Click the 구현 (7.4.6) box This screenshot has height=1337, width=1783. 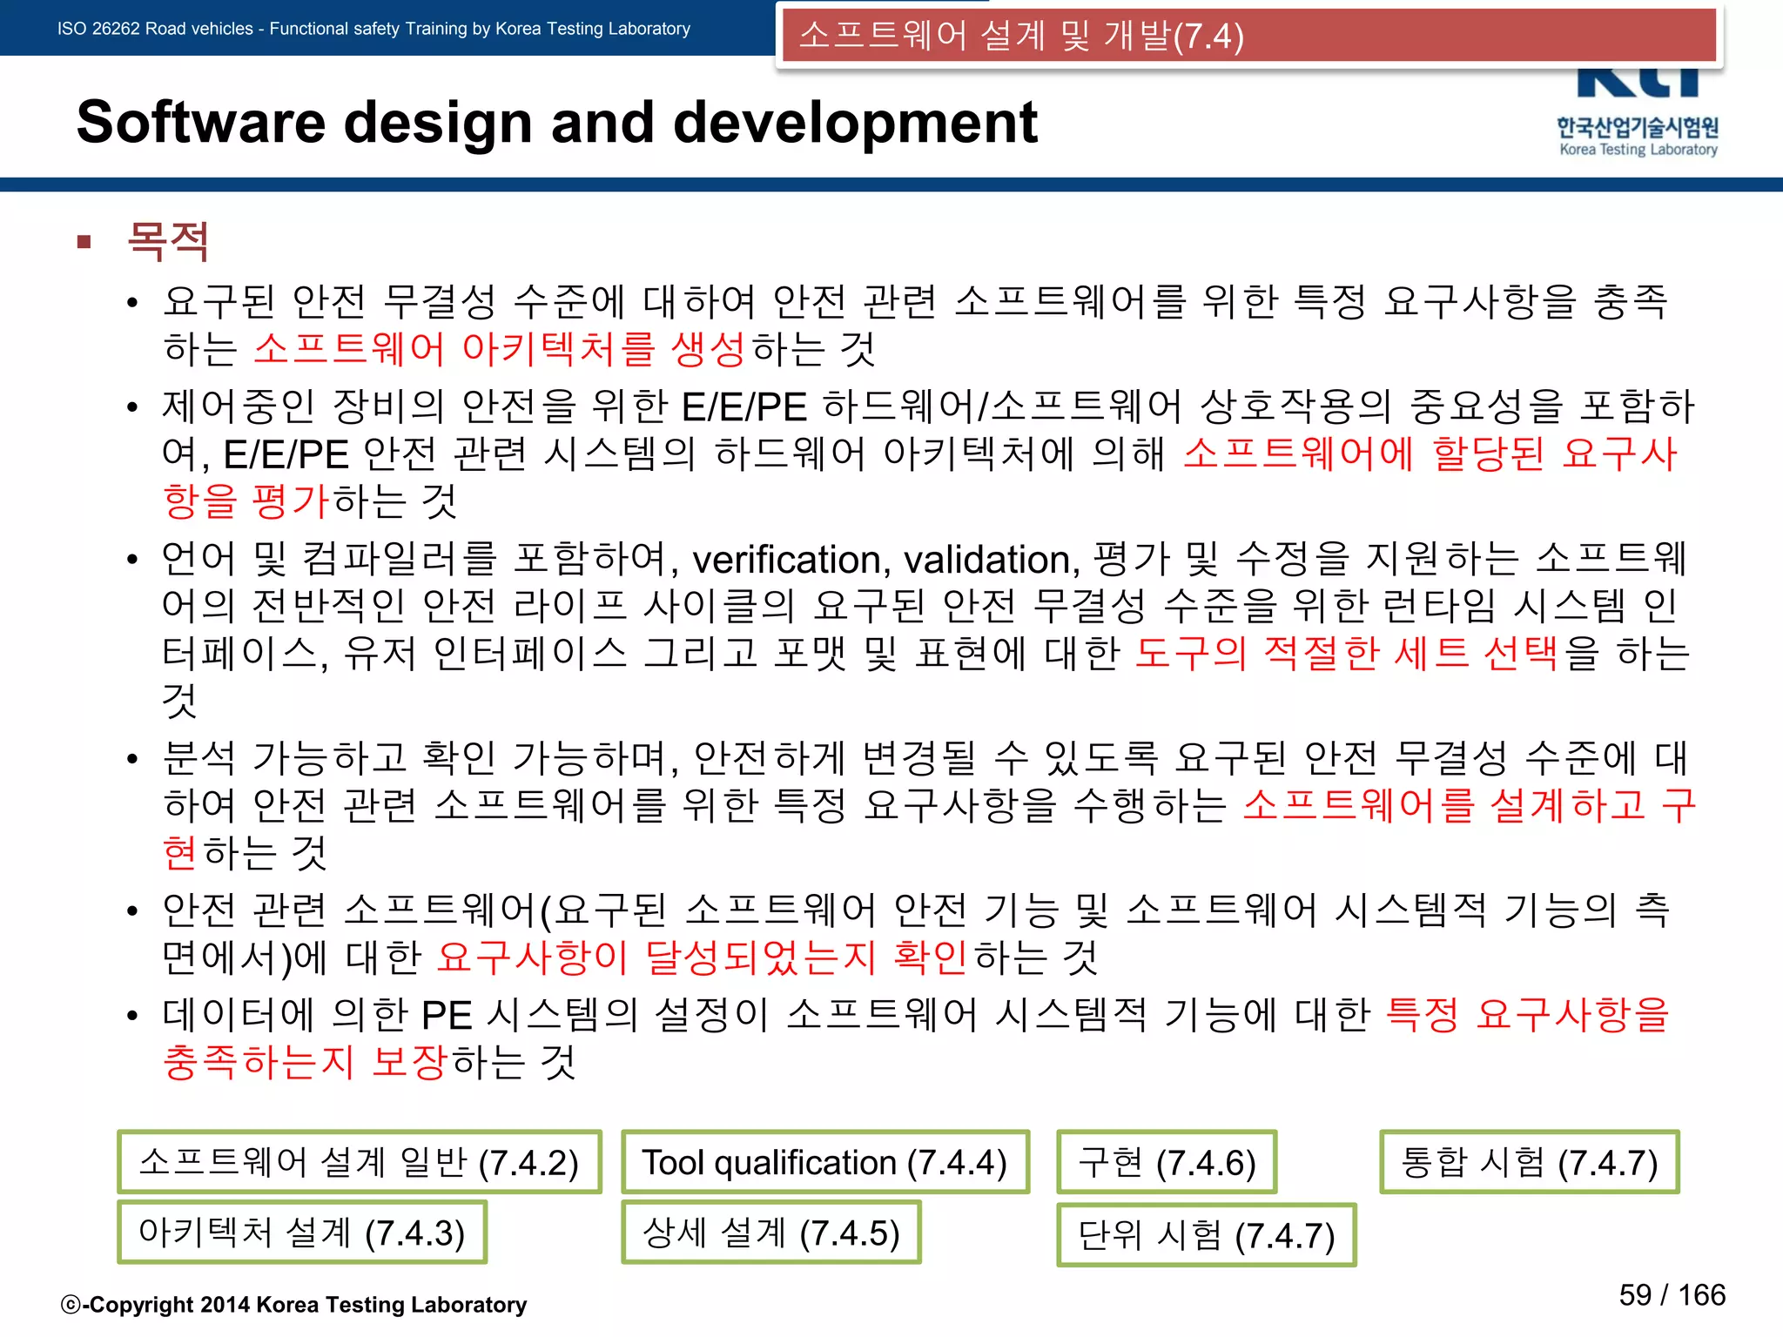coord(1167,1162)
